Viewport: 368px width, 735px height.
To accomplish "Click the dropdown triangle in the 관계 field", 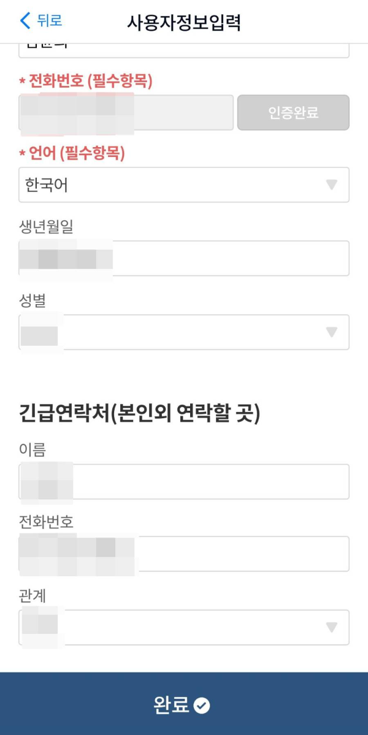I will coord(331,627).
